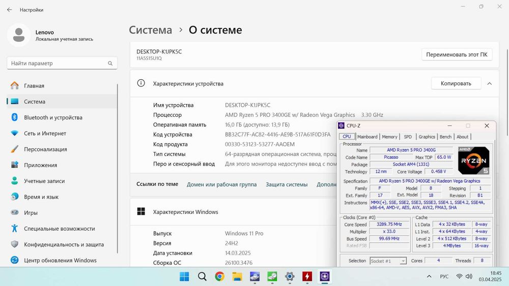
Task: Click the Выпуск value Windows 11 Pro
Action: pos(244,234)
